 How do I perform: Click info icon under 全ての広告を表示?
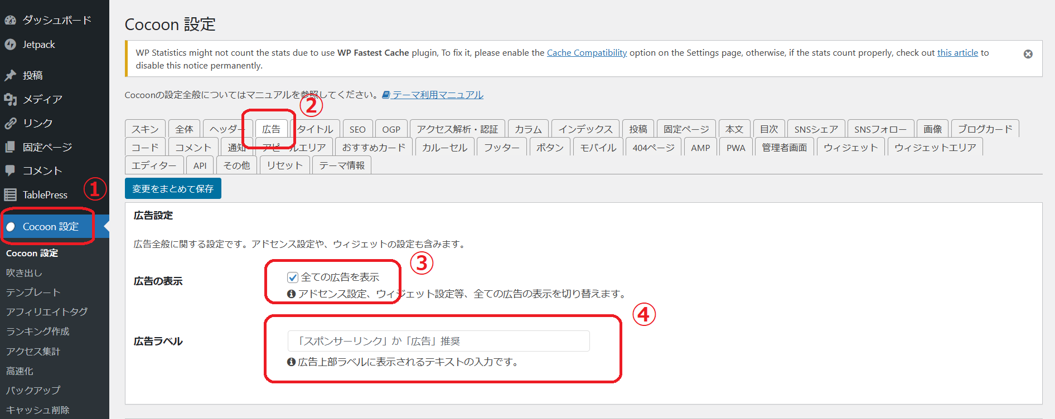[x=291, y=294]
